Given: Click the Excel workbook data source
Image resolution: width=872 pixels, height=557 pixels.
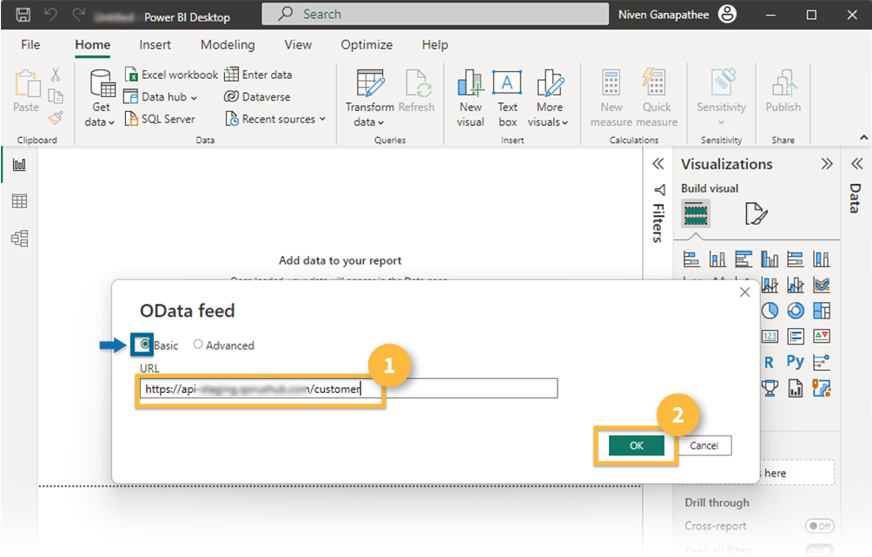Looking at the screenshot, I should coord(171,75).
